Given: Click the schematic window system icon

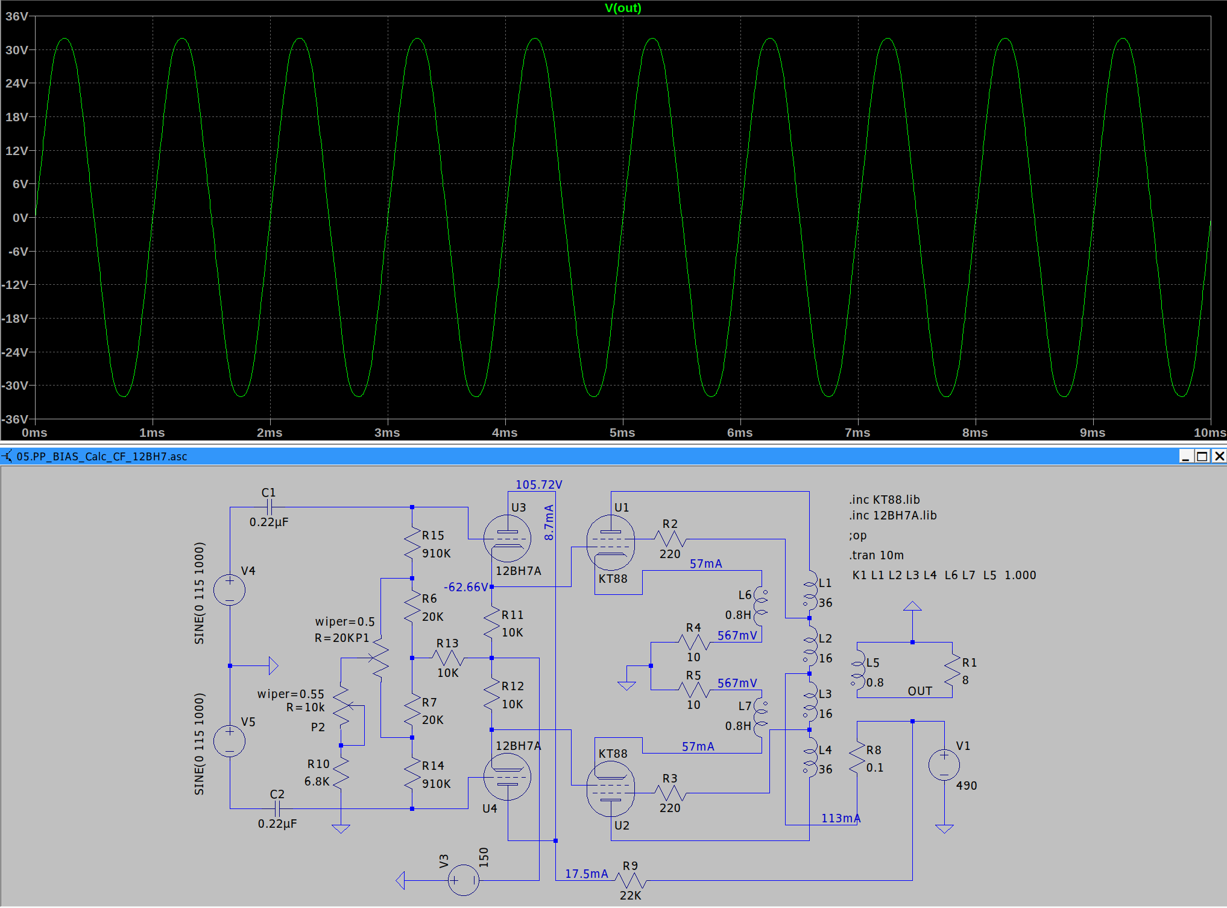Looking at the screenshot, I should pyautogui.click(x=7, y=456).
